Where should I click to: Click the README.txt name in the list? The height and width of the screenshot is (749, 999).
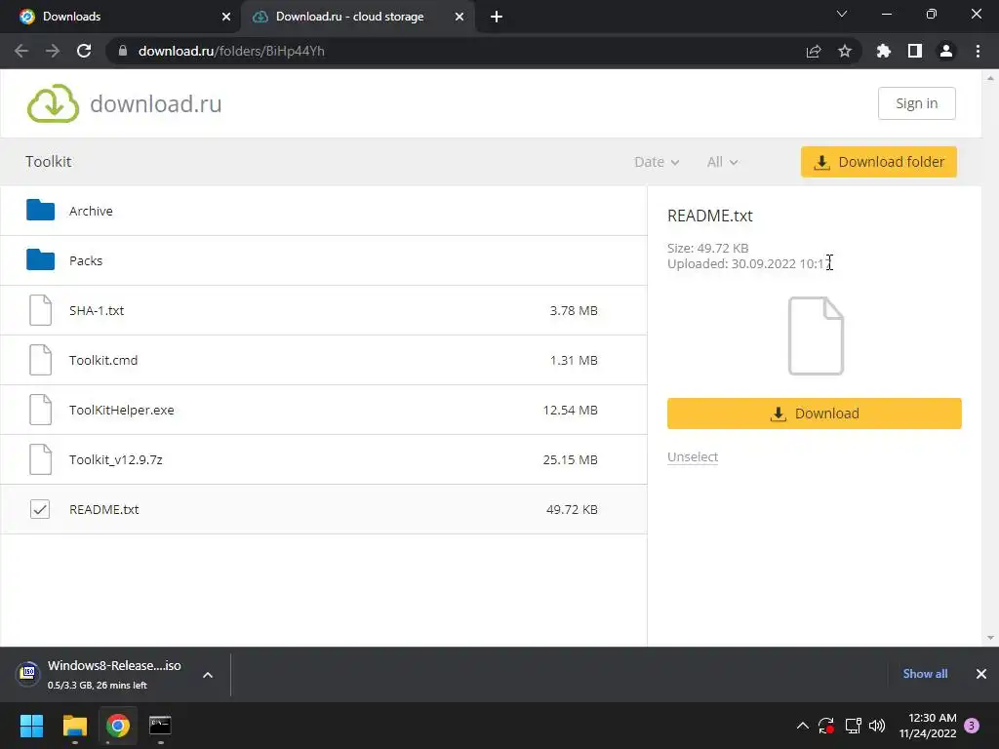pos(103,509)
